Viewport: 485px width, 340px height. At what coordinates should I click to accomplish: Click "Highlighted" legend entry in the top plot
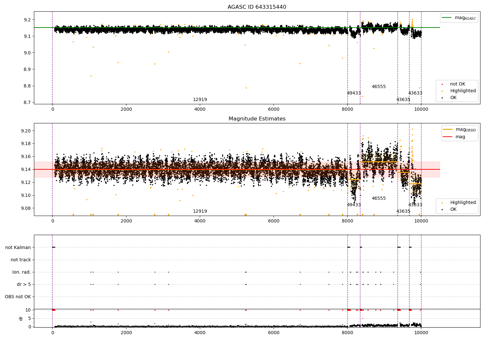coord(459,91)
